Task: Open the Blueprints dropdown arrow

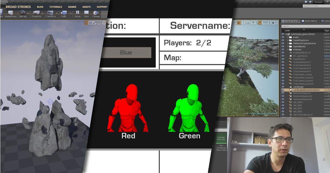Action: coord(42,13)
